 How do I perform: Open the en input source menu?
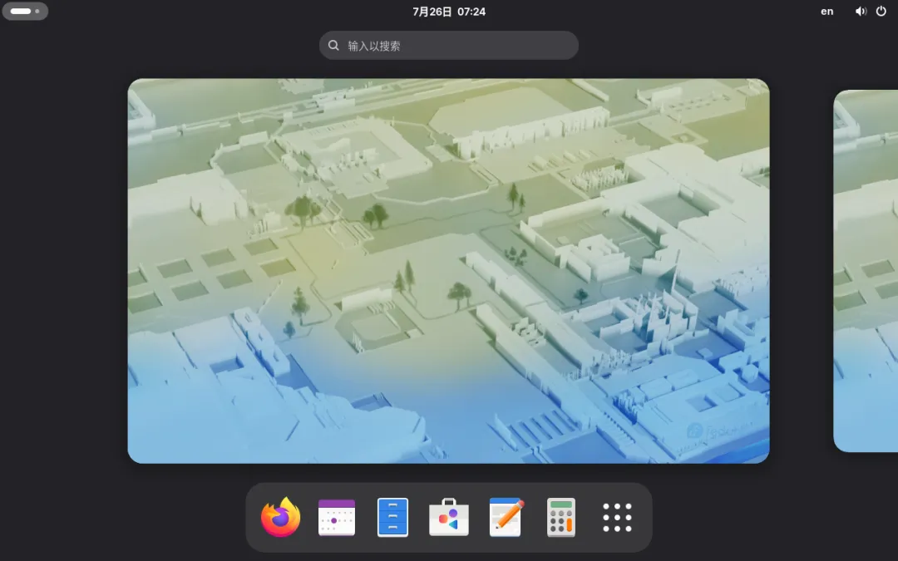click(x=827, y=12)
